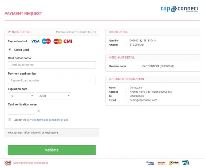Click the MasterCard SecureCode badge
Screen dimensions: 205x167
pos(161,163)
